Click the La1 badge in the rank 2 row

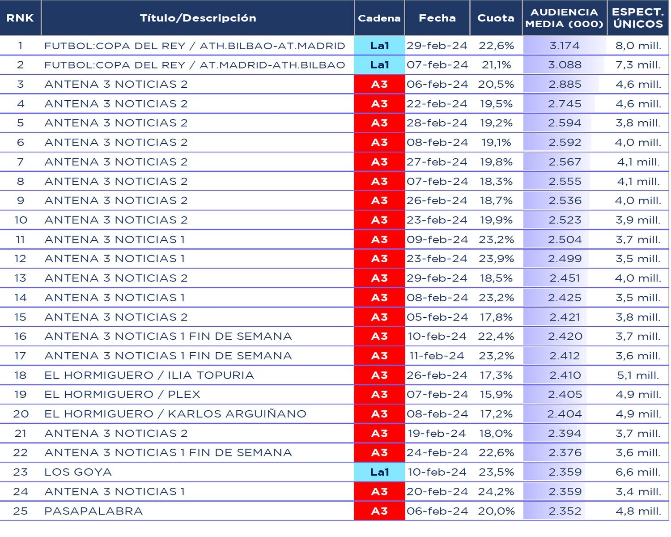pyautogui.click(x=379, y=65)
